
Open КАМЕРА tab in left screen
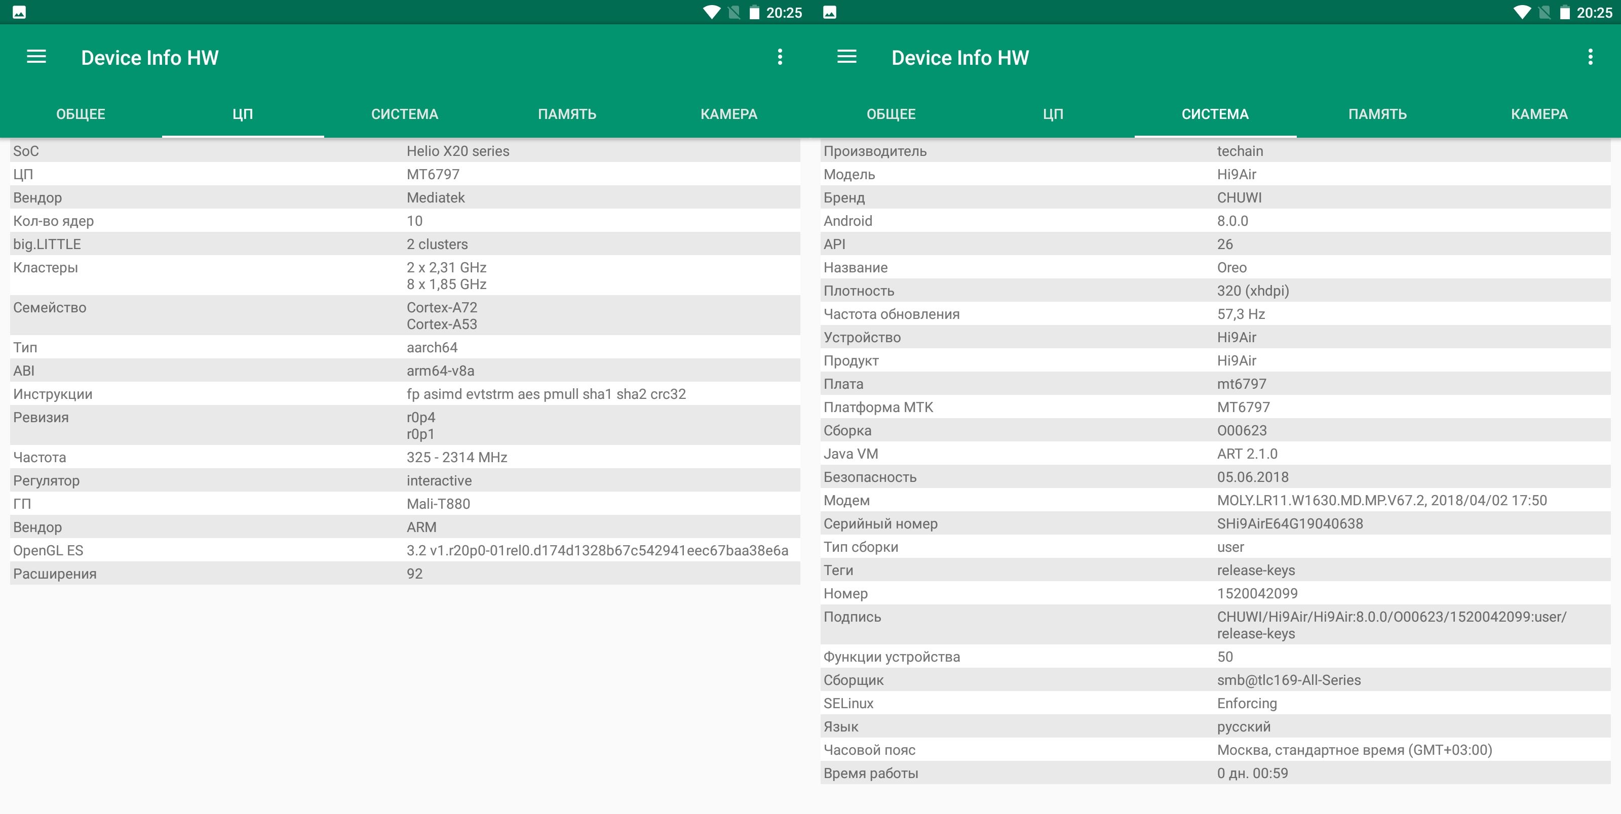coord(729,114)
